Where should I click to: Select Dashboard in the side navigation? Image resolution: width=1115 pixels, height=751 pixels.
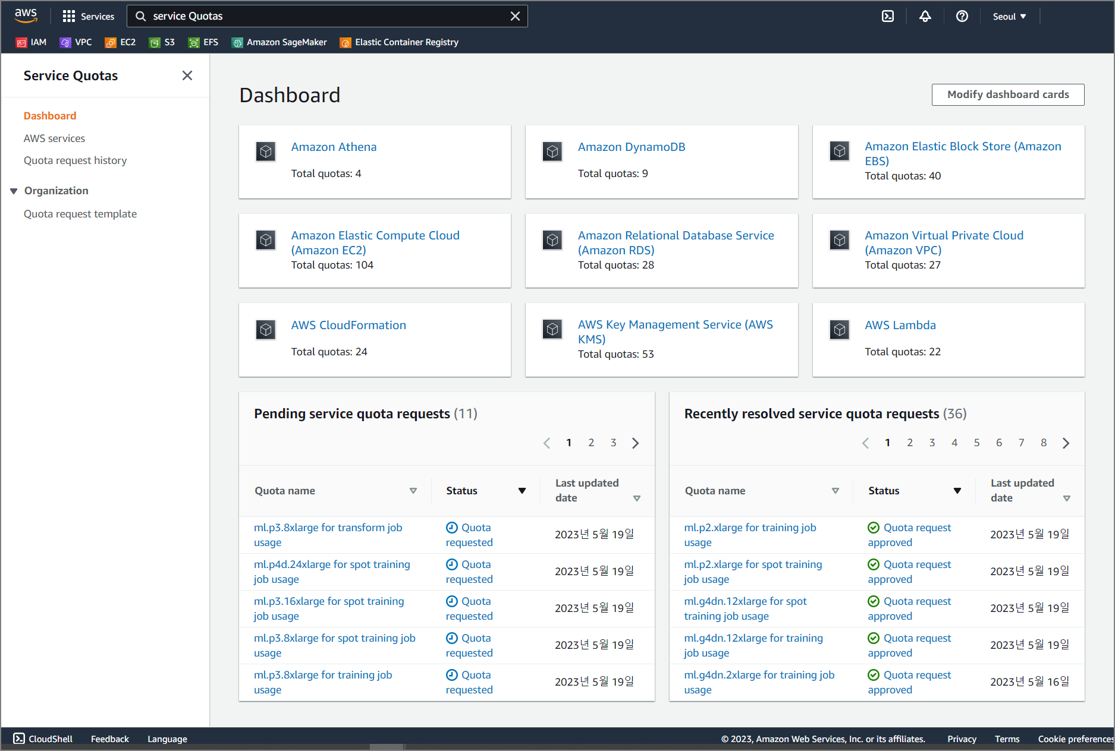click(x=50, y=116)
